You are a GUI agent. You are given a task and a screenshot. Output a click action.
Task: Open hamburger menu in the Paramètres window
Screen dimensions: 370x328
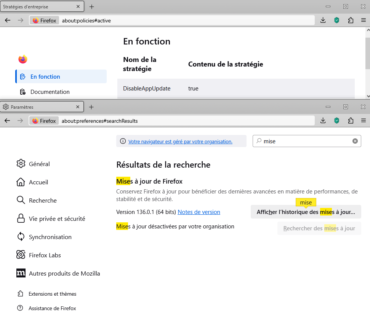point(363,120)
